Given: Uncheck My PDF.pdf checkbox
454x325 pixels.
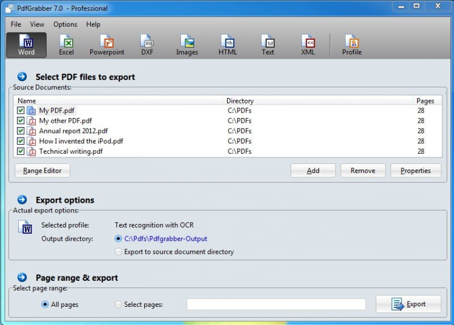Looking at the screenshot, I should coord(21,110).
